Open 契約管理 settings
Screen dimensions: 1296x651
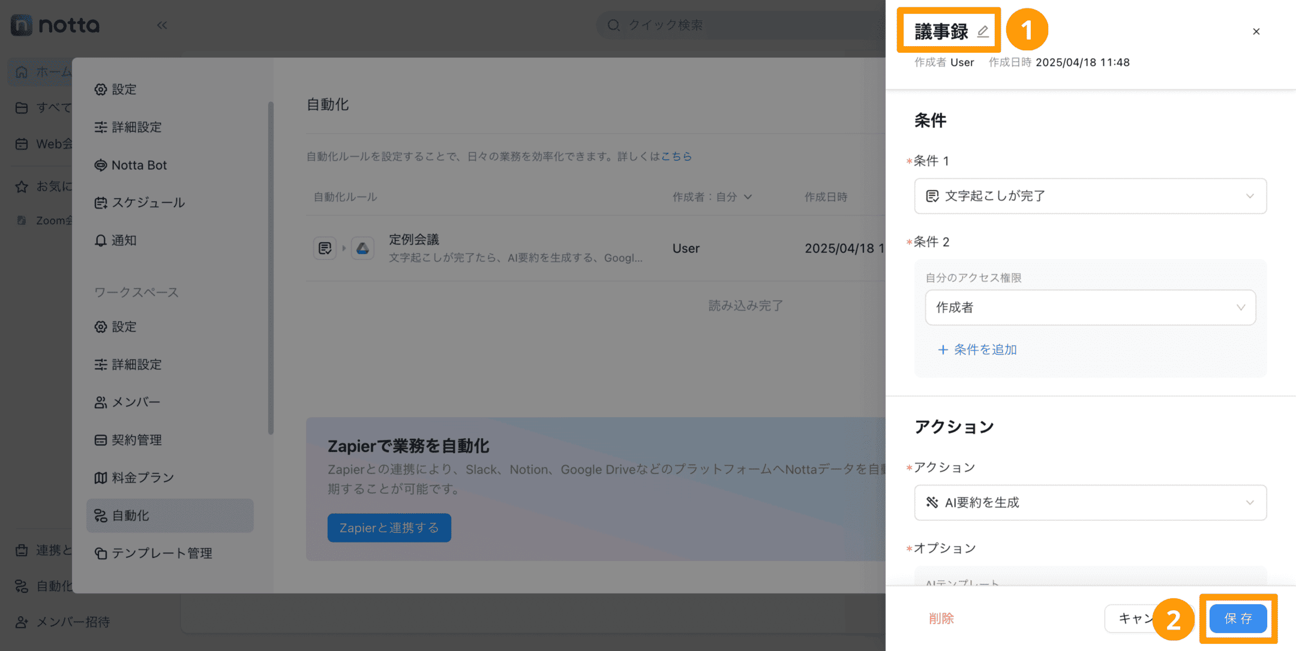170,440
